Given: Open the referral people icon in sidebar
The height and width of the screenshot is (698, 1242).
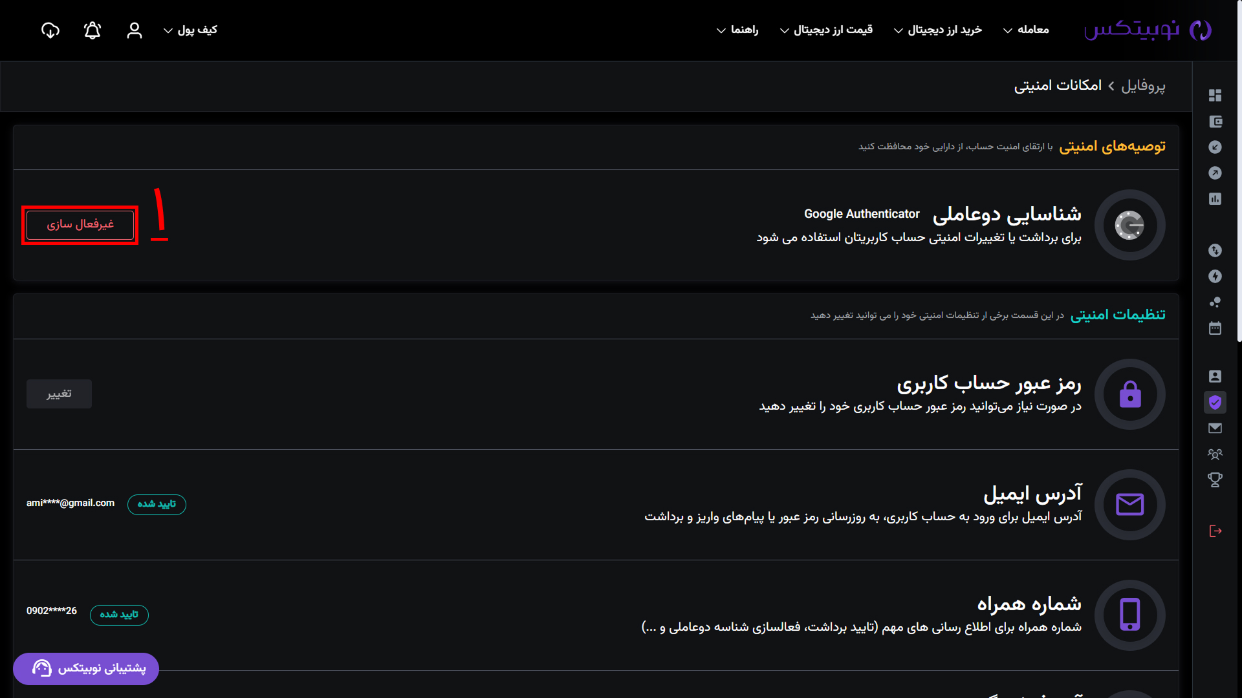Looking at the screenshot, I should pos(1215,454).
